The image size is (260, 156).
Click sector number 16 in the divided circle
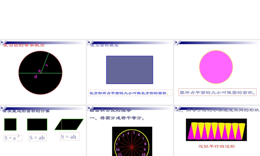[x=118, y=149]
